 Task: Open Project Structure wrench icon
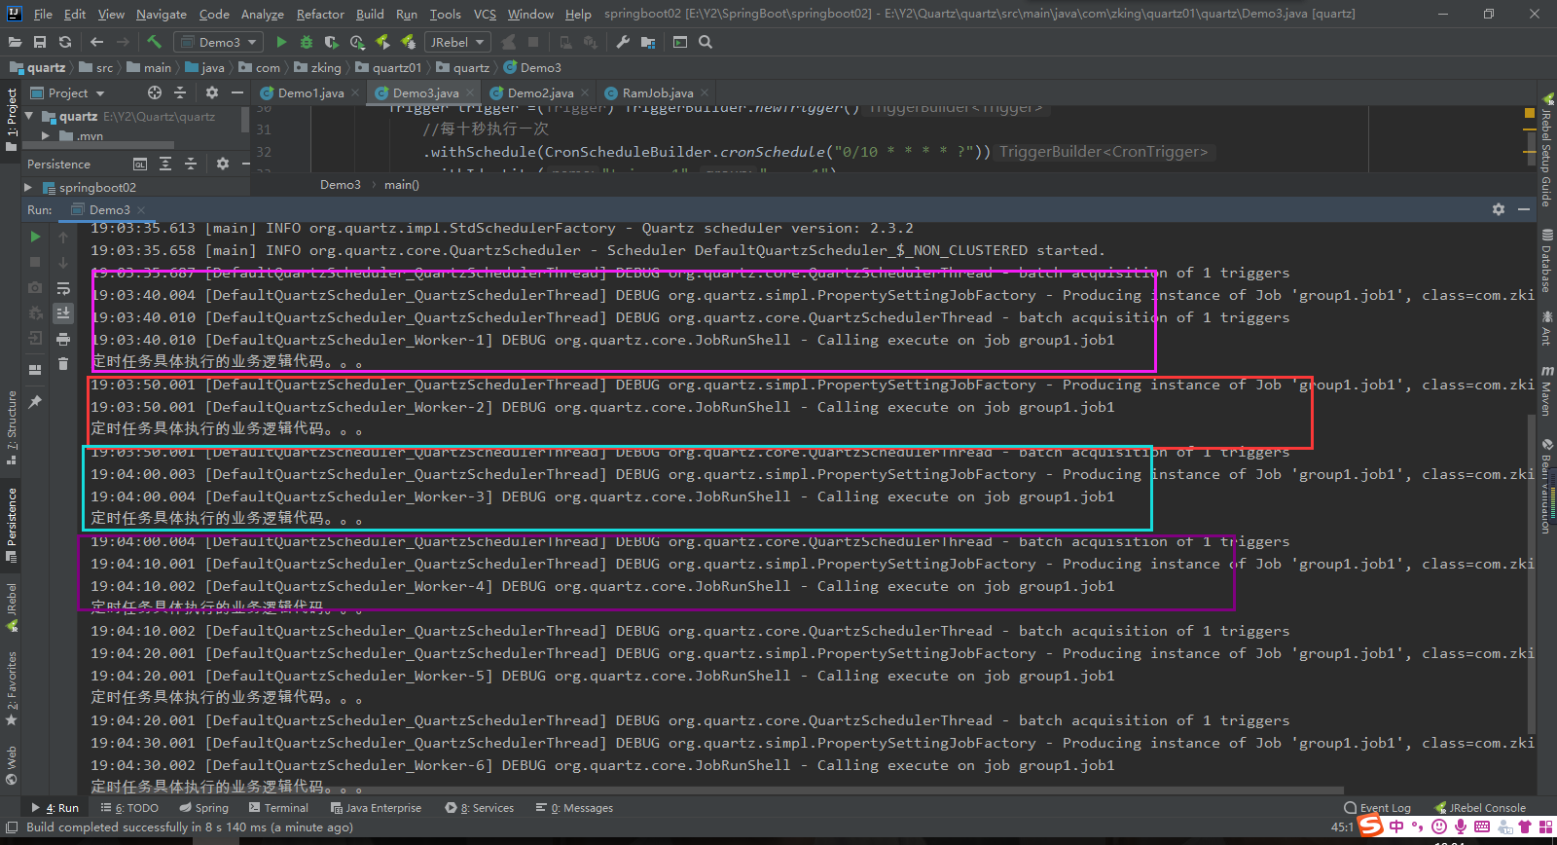tap(623, 42)
